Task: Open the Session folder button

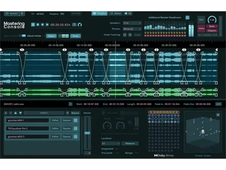Action: pyautogui.click(x=11, y=14)
